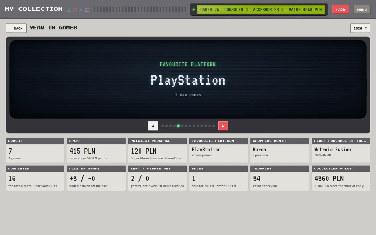Open the Pile of Shame card

tap(96, 178)
